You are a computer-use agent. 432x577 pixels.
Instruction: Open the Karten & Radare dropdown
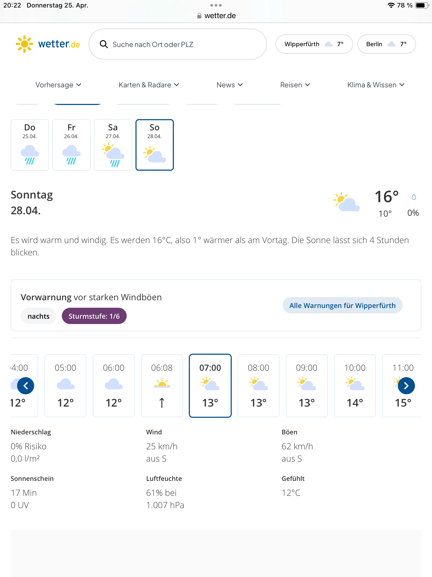[x=149, y=85]
